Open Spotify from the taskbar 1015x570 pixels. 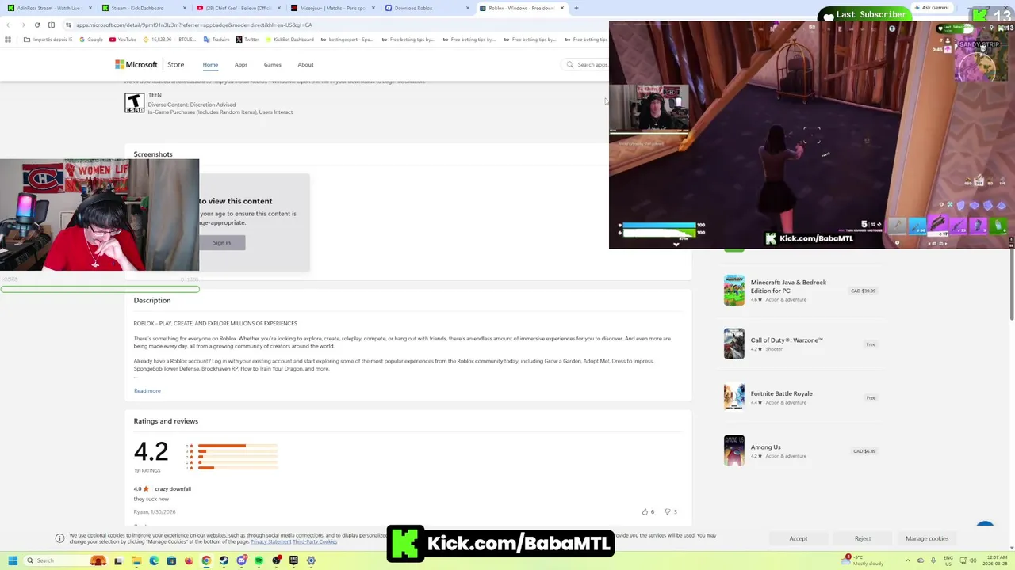259,560
